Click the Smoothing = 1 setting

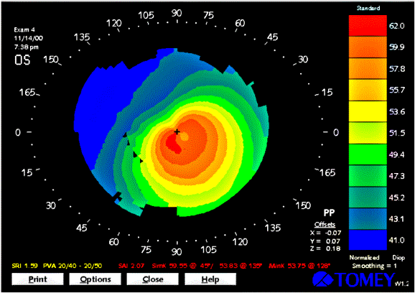[x=374, y=266]
